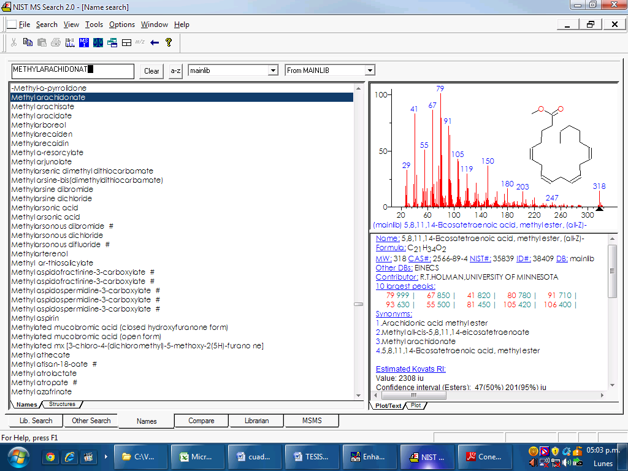Click the Windows Start orb
Image resolution: width=628 pixels, height=471 pixels.
(18, 458)
